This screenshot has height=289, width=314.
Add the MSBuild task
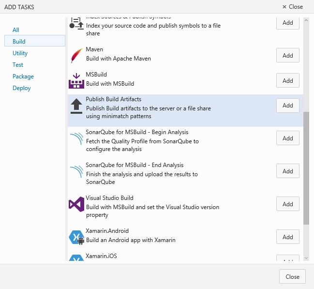288,80
